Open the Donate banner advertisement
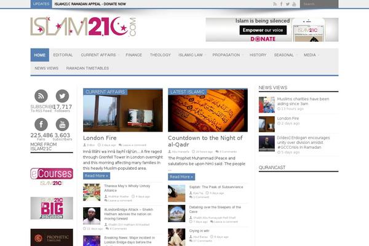This screenshot has height=246, width=369. [x=272, y=30]
